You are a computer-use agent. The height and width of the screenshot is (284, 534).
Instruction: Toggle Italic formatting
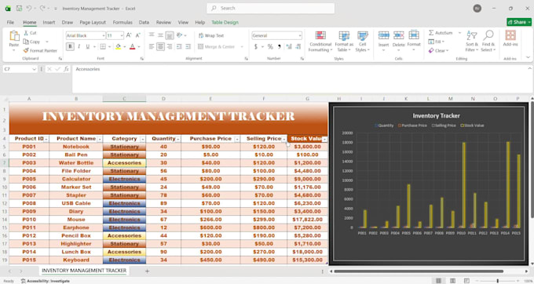pos(79,46)
